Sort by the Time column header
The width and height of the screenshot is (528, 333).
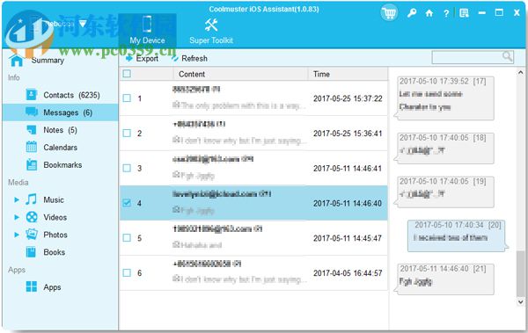[348, 74]
